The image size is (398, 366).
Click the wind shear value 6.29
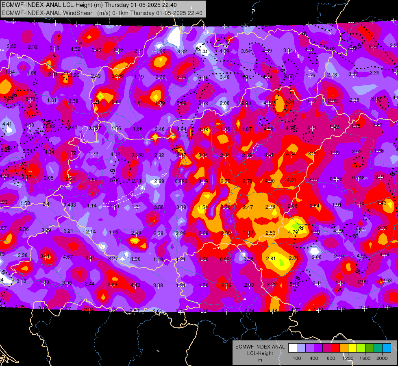373,46
